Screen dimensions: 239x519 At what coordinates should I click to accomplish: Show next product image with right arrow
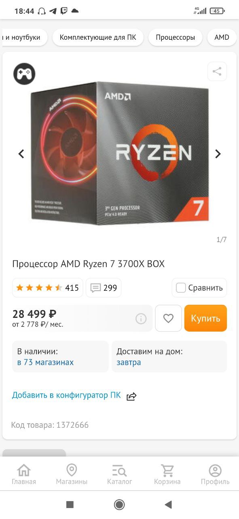coord(218,154)
